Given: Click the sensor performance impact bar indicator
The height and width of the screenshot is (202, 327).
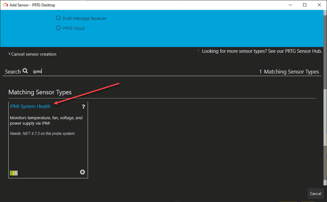Looking at the screenshot, I should [14, 173].
